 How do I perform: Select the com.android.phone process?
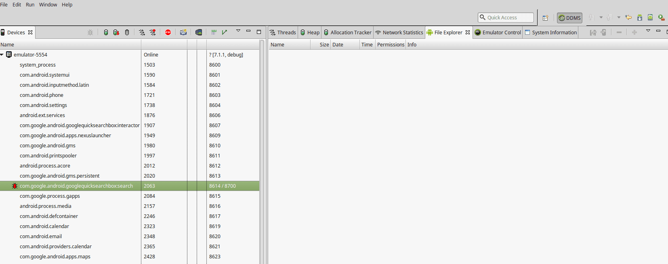[130, 95]
